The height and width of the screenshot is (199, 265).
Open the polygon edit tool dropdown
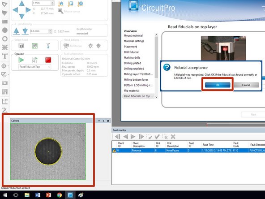click(8, 74)
